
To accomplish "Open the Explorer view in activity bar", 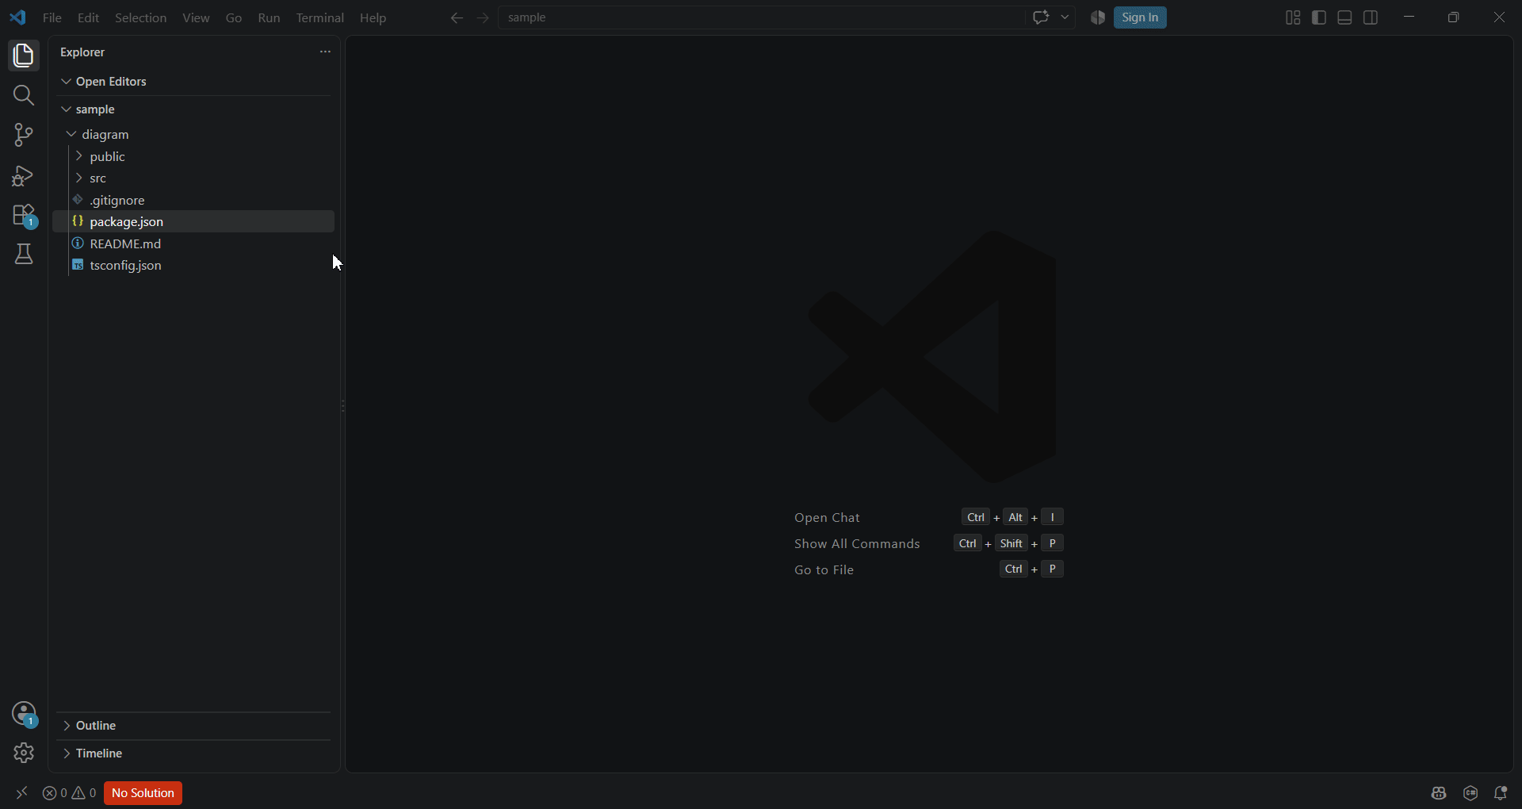I will click(24, 56).
